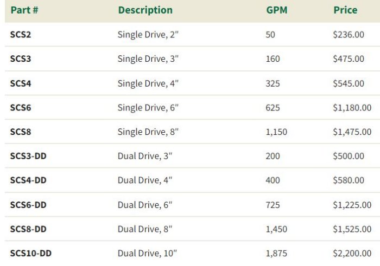Select the GPM column header
This screenshot has height=266, width=380.
tap(277, 10)
